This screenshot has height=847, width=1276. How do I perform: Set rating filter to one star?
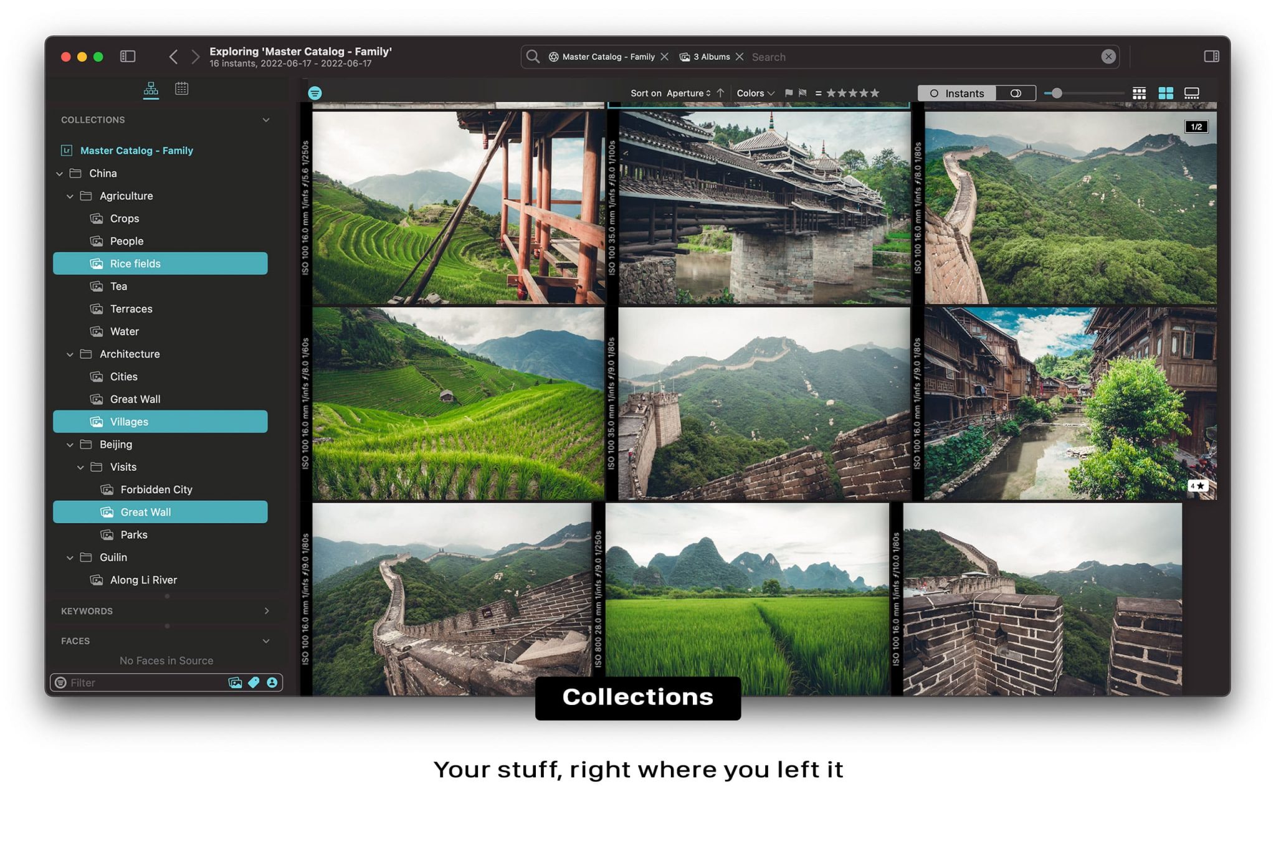coord(831,93)
